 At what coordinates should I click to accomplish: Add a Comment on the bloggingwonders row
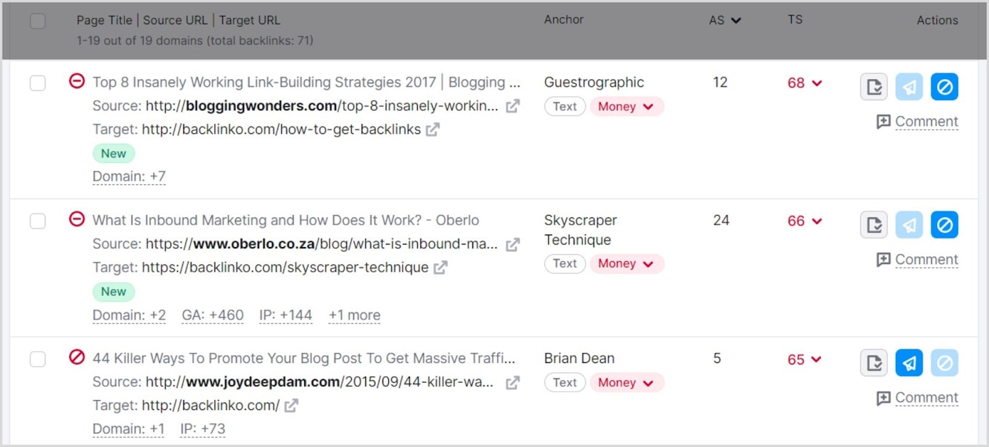click(x=918, y=122)
